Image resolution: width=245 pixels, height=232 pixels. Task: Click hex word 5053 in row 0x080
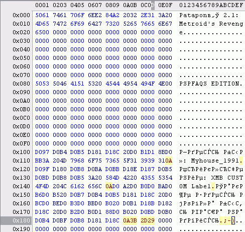click(42, 84)
